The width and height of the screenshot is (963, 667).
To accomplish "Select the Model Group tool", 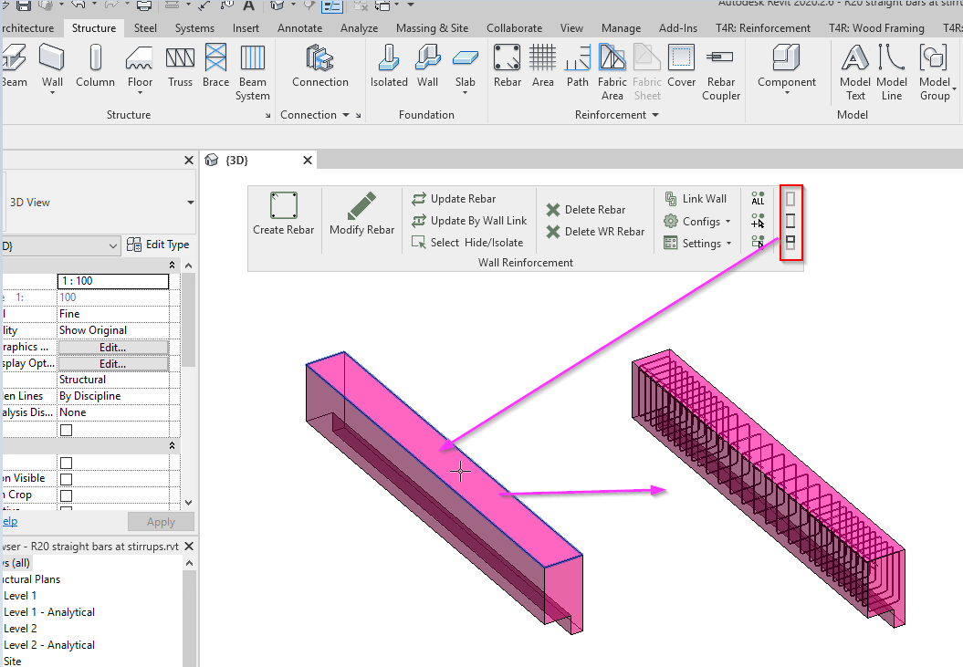I will tap(935, 72).
